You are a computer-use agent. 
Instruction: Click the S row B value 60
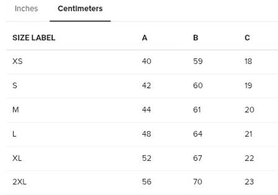pos(198,86)
